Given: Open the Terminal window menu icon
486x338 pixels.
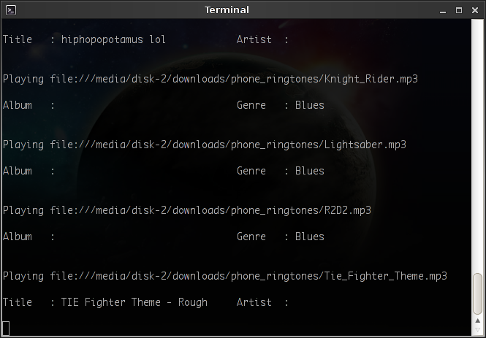Looking at the screenshot, I should click(x=11, y=10).
